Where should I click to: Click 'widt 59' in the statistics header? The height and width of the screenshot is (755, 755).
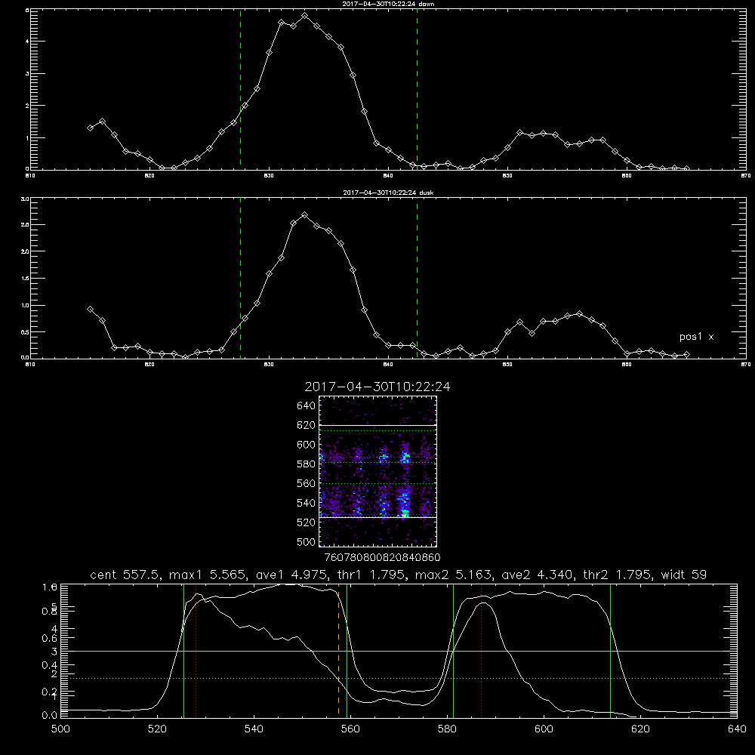(x=684, y=575)
